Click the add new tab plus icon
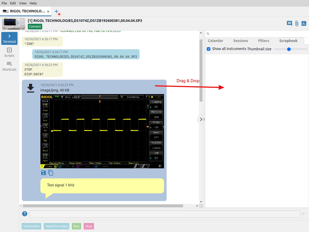 (56, 11)
